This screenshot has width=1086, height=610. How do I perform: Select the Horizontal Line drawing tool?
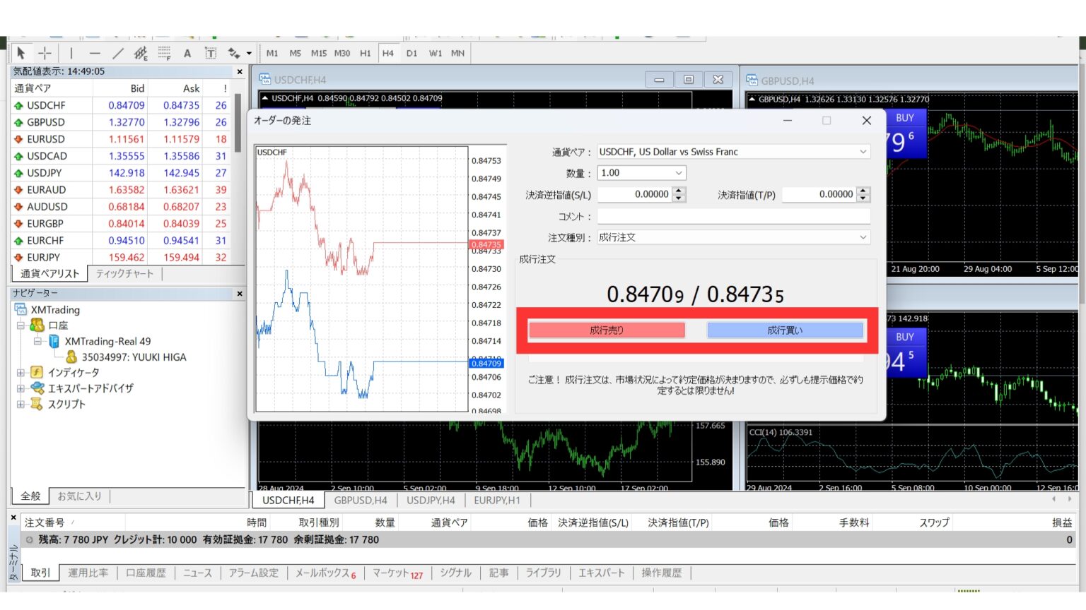(95, 53)
